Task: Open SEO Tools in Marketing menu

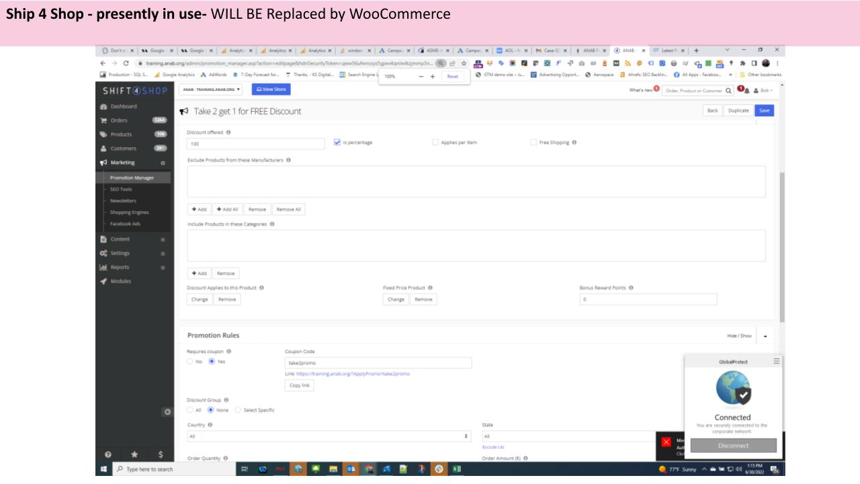Action: click(x=117, y=189)
